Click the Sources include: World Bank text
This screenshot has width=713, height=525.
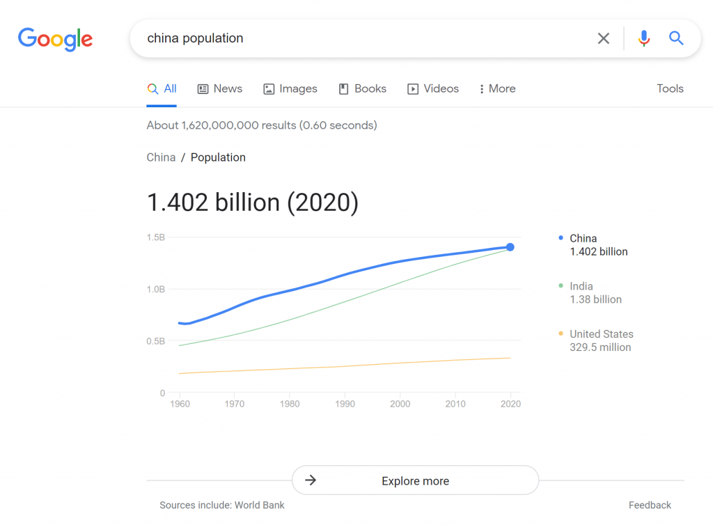(x=222, y=505)
